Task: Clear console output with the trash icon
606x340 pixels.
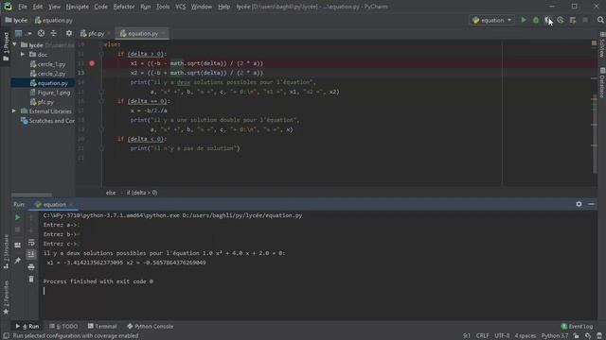Action: point(31,280)
